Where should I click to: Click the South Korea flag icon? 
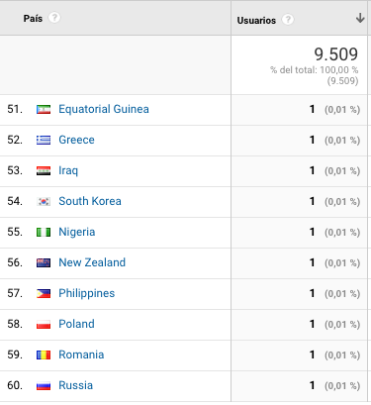(x=44, y=201)
